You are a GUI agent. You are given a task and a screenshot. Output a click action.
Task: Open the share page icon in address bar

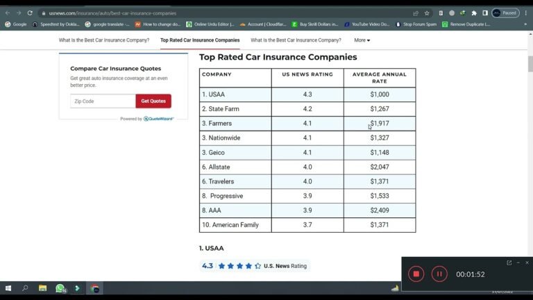coord(416,13)
